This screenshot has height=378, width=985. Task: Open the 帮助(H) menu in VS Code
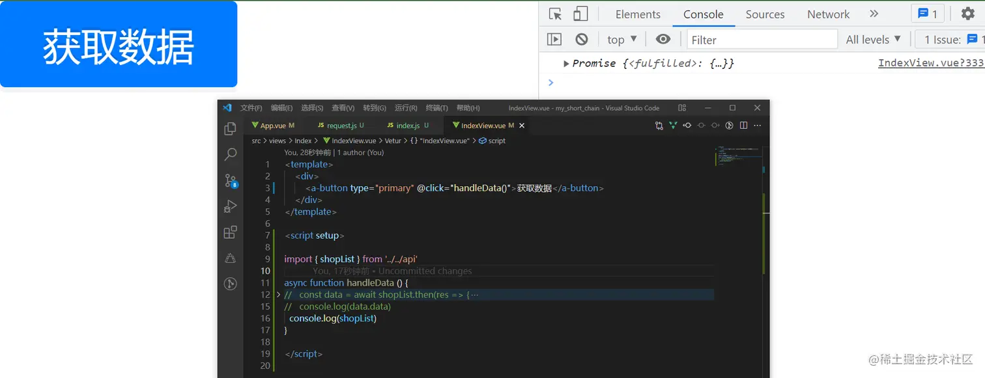pos(468,108)
